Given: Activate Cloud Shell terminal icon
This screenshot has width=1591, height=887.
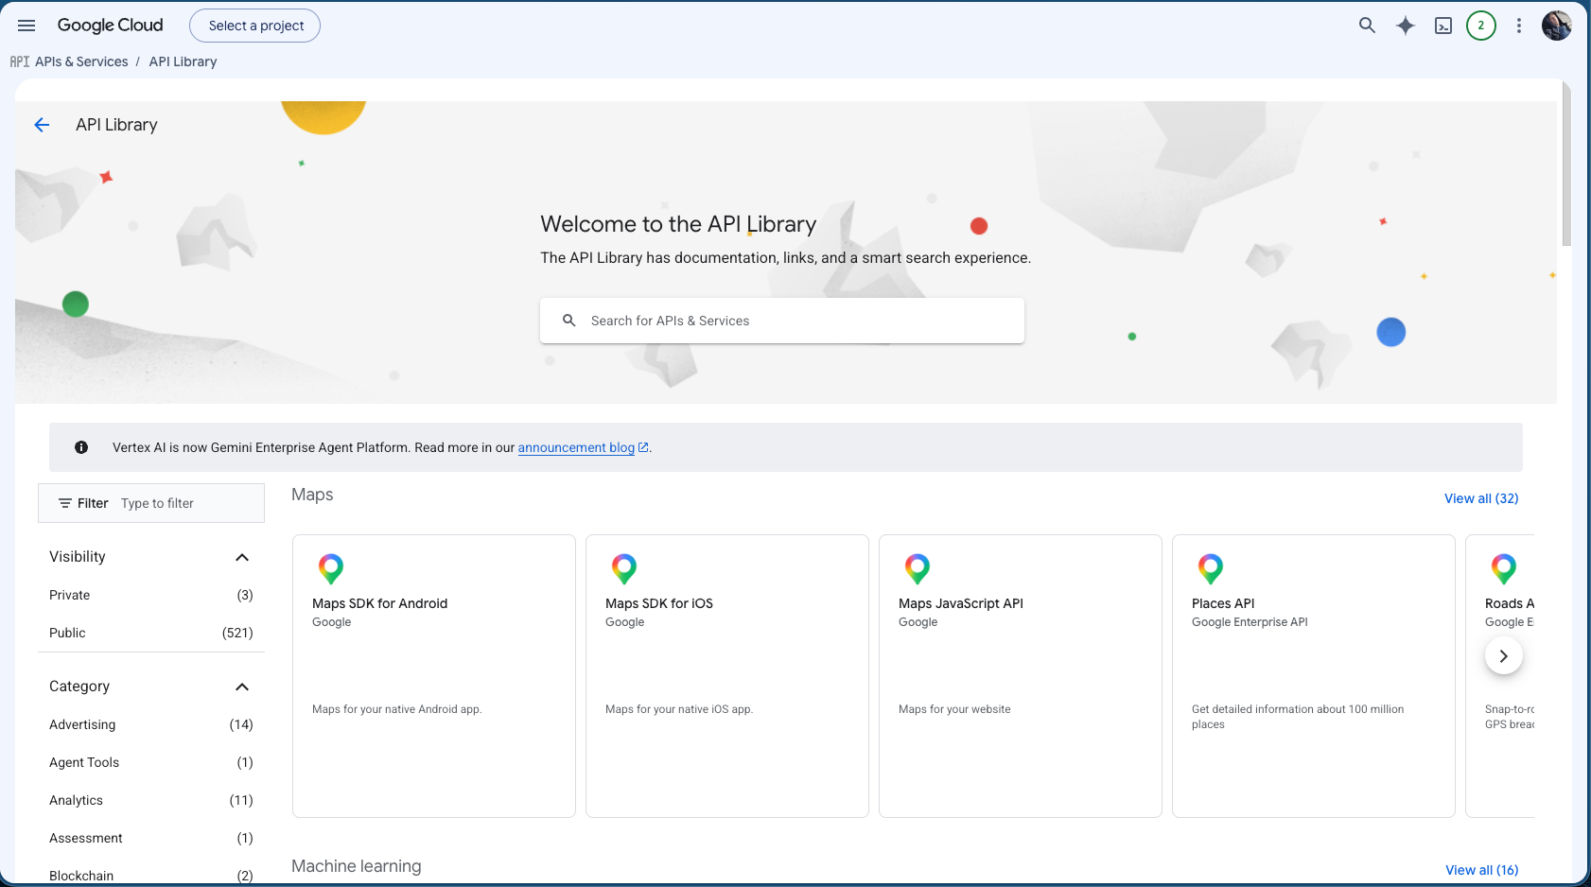Looking at the screenshot, I should click(x=1443, y=26).
